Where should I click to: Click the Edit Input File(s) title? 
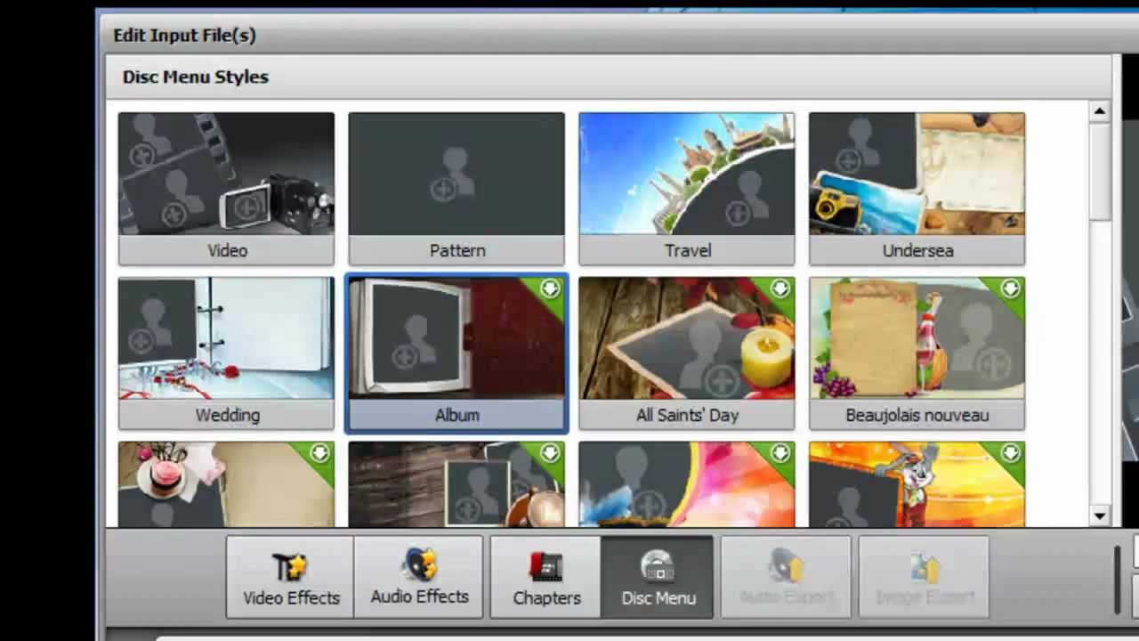pyautogui.click(x=184, y=36)
